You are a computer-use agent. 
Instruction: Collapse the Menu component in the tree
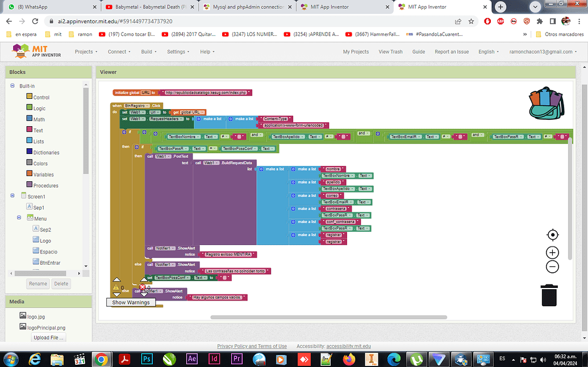point(19,218)
